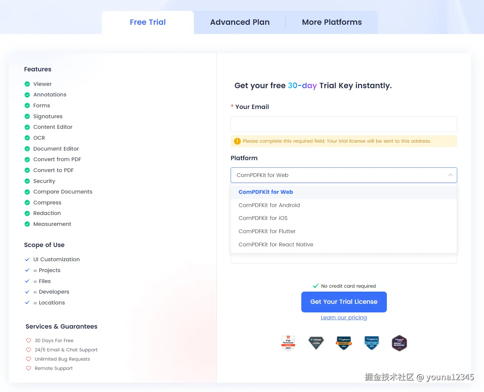Image resolution: width=484 pixels, height=392 pixels.
Task: Click the G2 High Performer 2023 badge
Action: point(288,343)
